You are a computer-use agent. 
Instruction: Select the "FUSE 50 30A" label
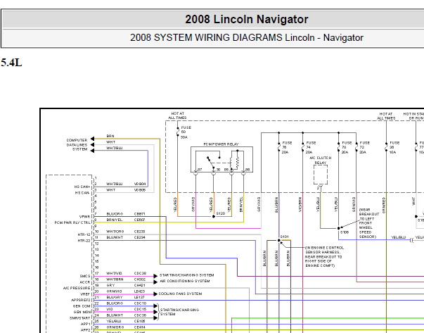[186, 132]
